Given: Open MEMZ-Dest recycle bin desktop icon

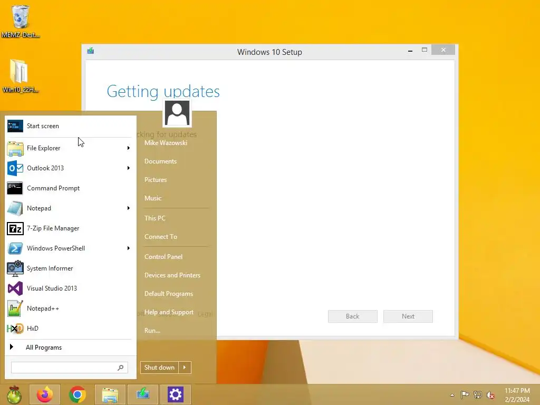Looking at the screenshot, I should tap(21, 21).
